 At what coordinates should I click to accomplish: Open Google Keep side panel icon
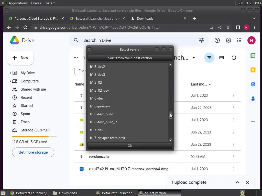(253, 70)
